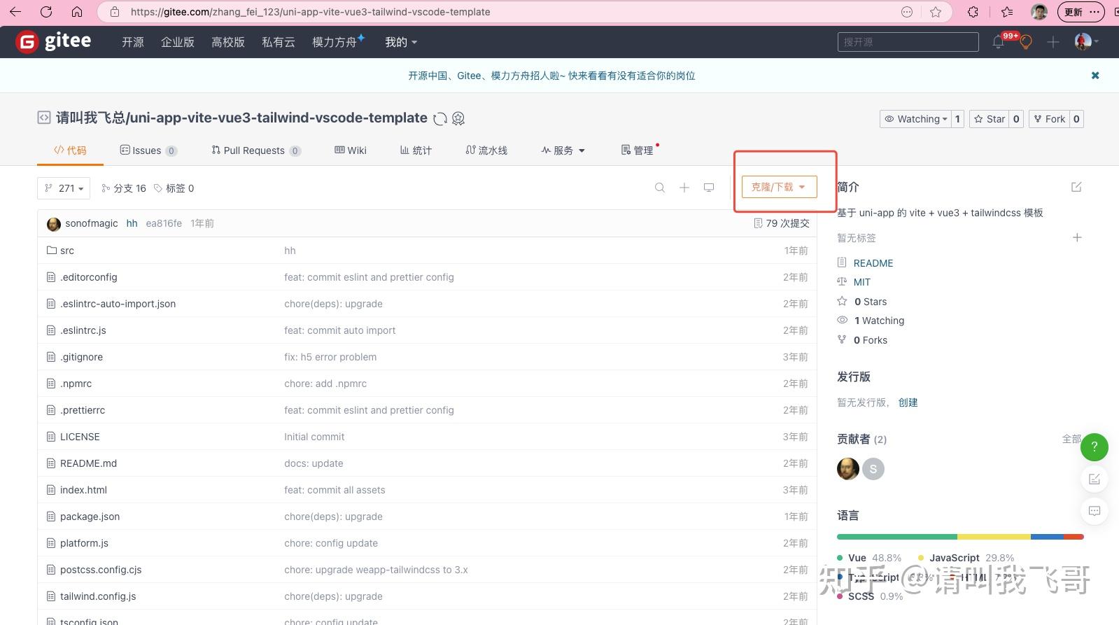The image size is (1119, 625).
Task: Open the 流水线 tab
Action: (x=486, y=150)
